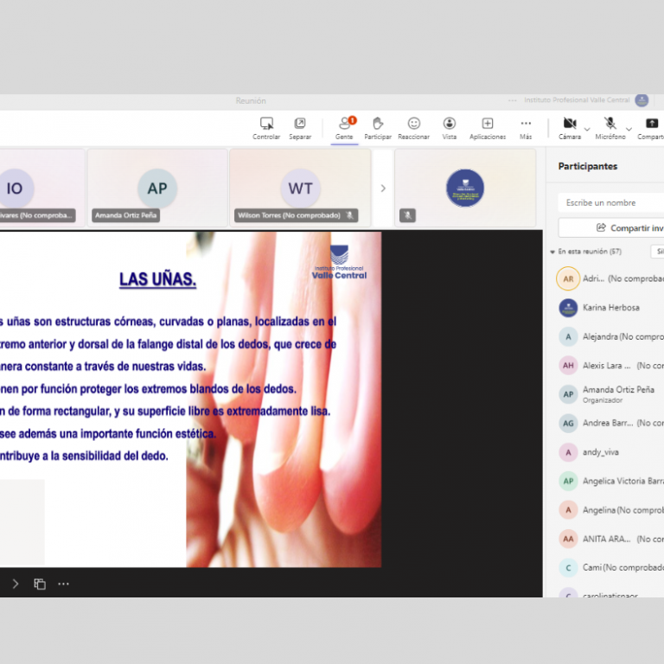664x664 pixels.
Task: Toggle the Micrófono mute state
Action: pos(610,124)
